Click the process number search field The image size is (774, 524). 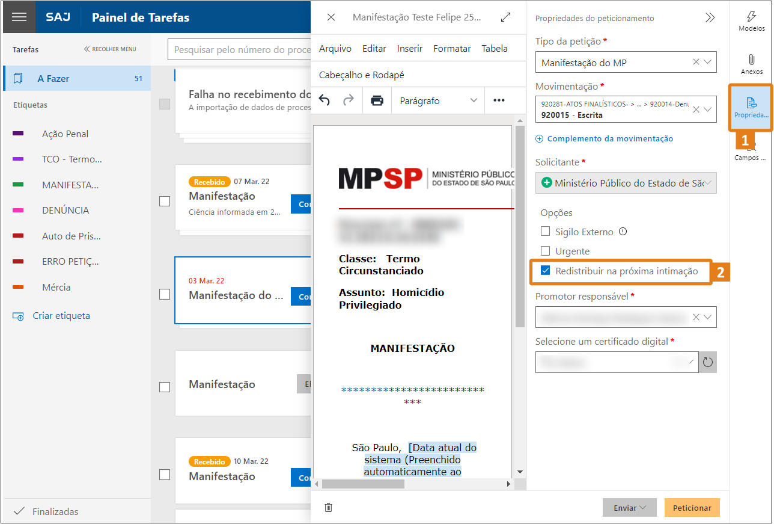click(x=240, y=50)
